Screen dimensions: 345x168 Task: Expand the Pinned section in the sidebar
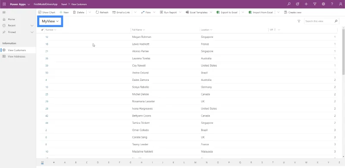(x=32, y=32)
